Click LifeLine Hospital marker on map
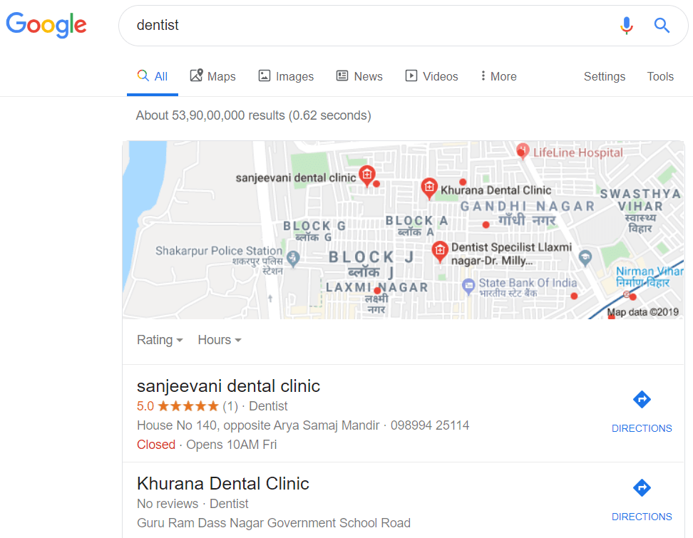This screenshot has width=693, height=538. [523, 150]
